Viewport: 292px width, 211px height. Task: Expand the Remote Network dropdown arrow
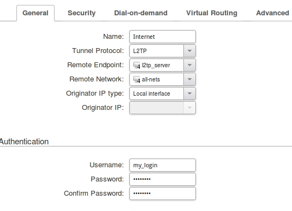pyautogui.click(x=189, y=79)
